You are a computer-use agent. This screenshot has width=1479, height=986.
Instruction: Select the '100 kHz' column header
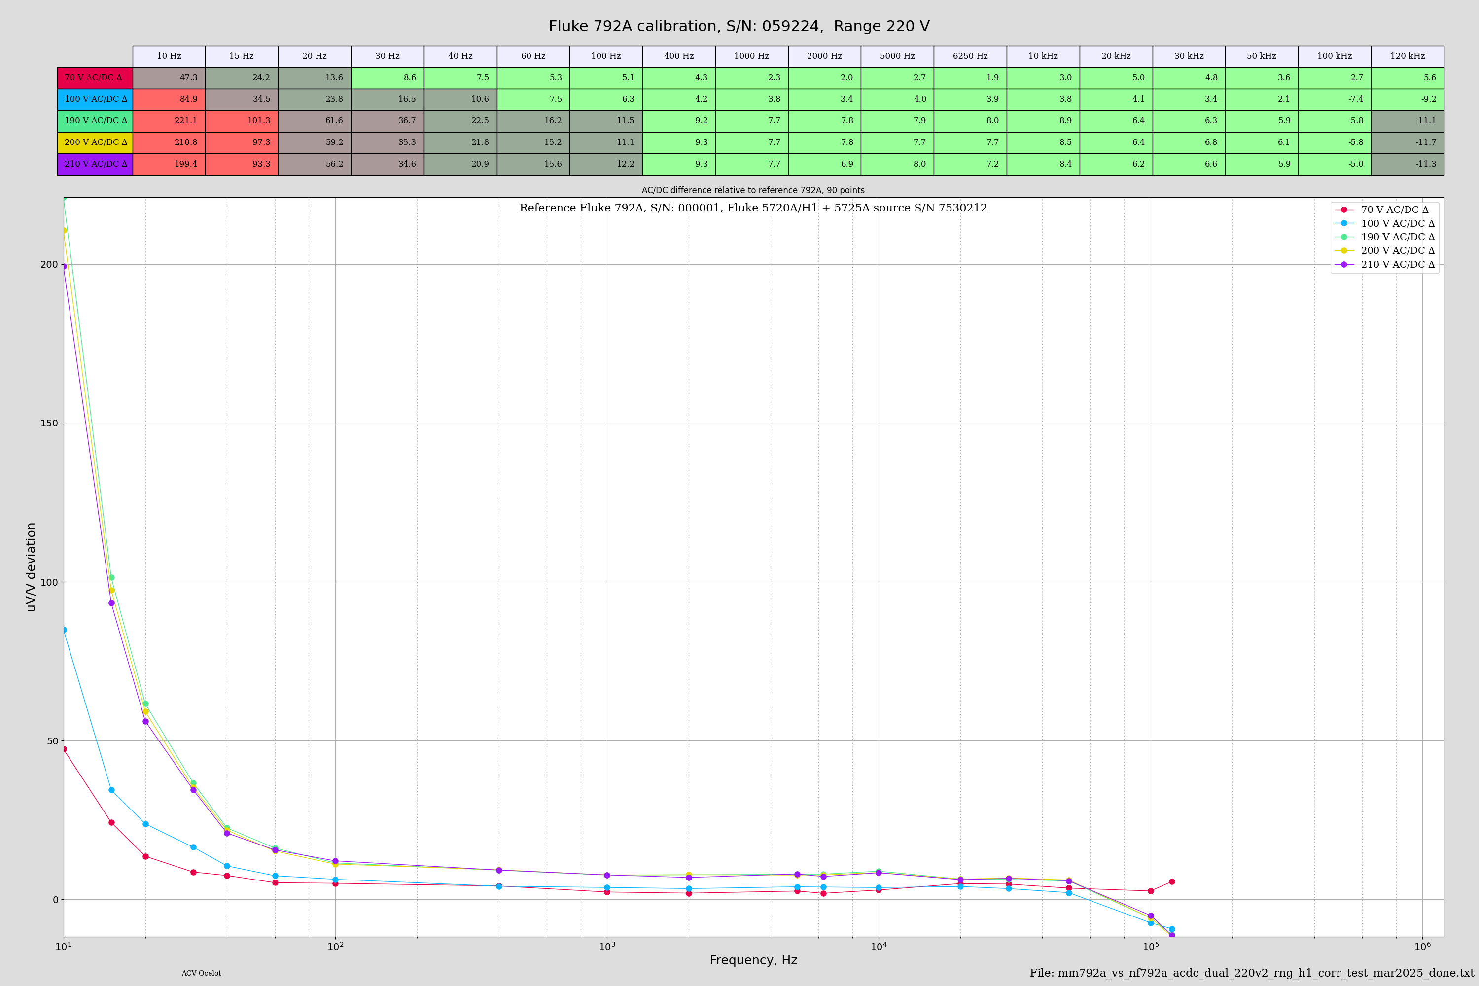click(x=1335, y=56)
